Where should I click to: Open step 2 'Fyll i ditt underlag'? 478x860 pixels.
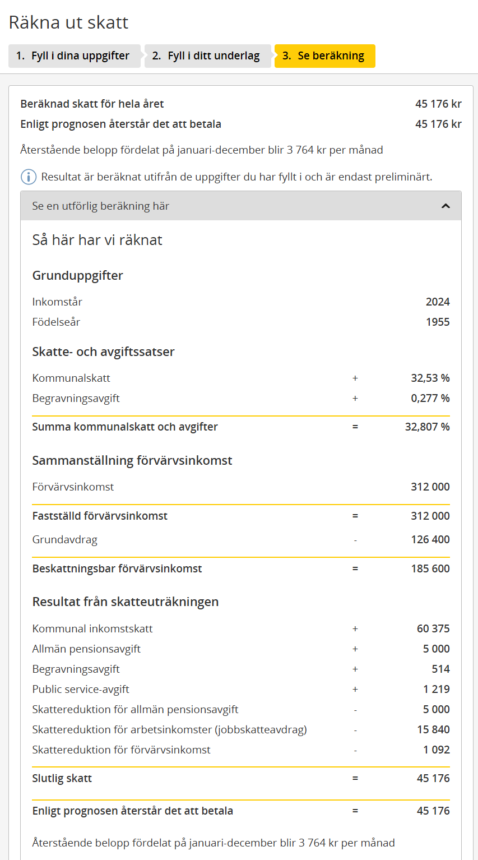coord(207,56)
